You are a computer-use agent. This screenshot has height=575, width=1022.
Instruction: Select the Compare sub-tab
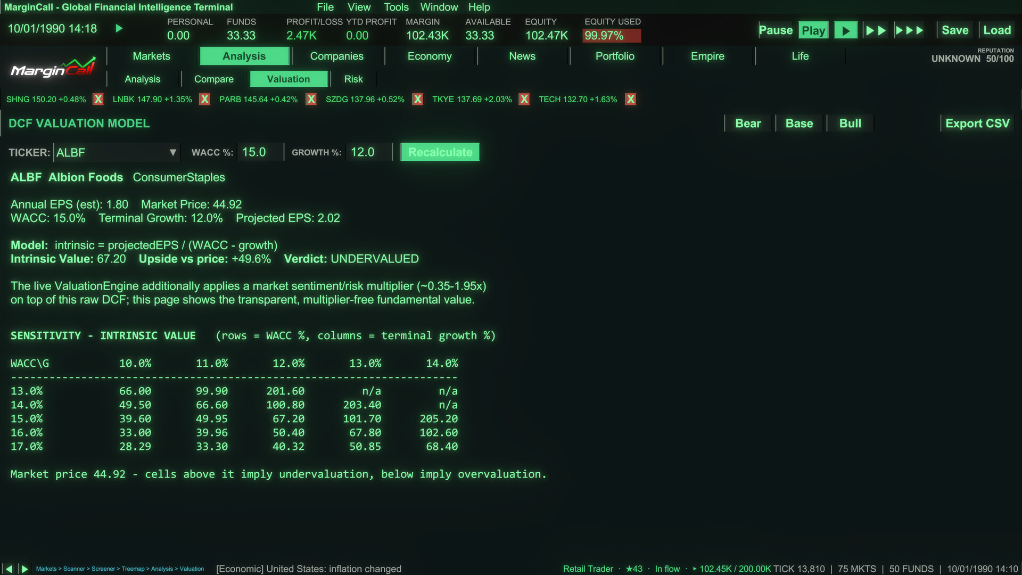214,79
